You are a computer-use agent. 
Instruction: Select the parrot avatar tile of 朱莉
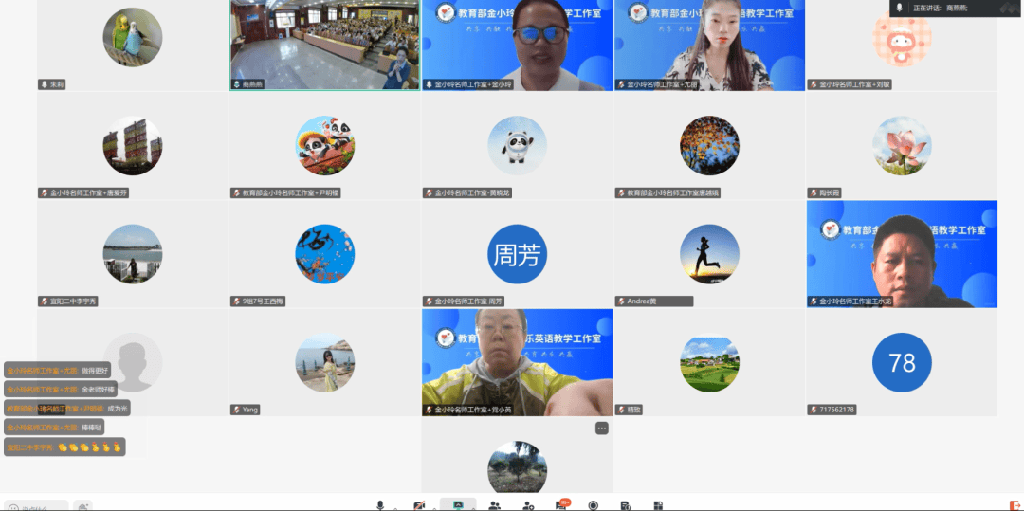coord(133,37)
